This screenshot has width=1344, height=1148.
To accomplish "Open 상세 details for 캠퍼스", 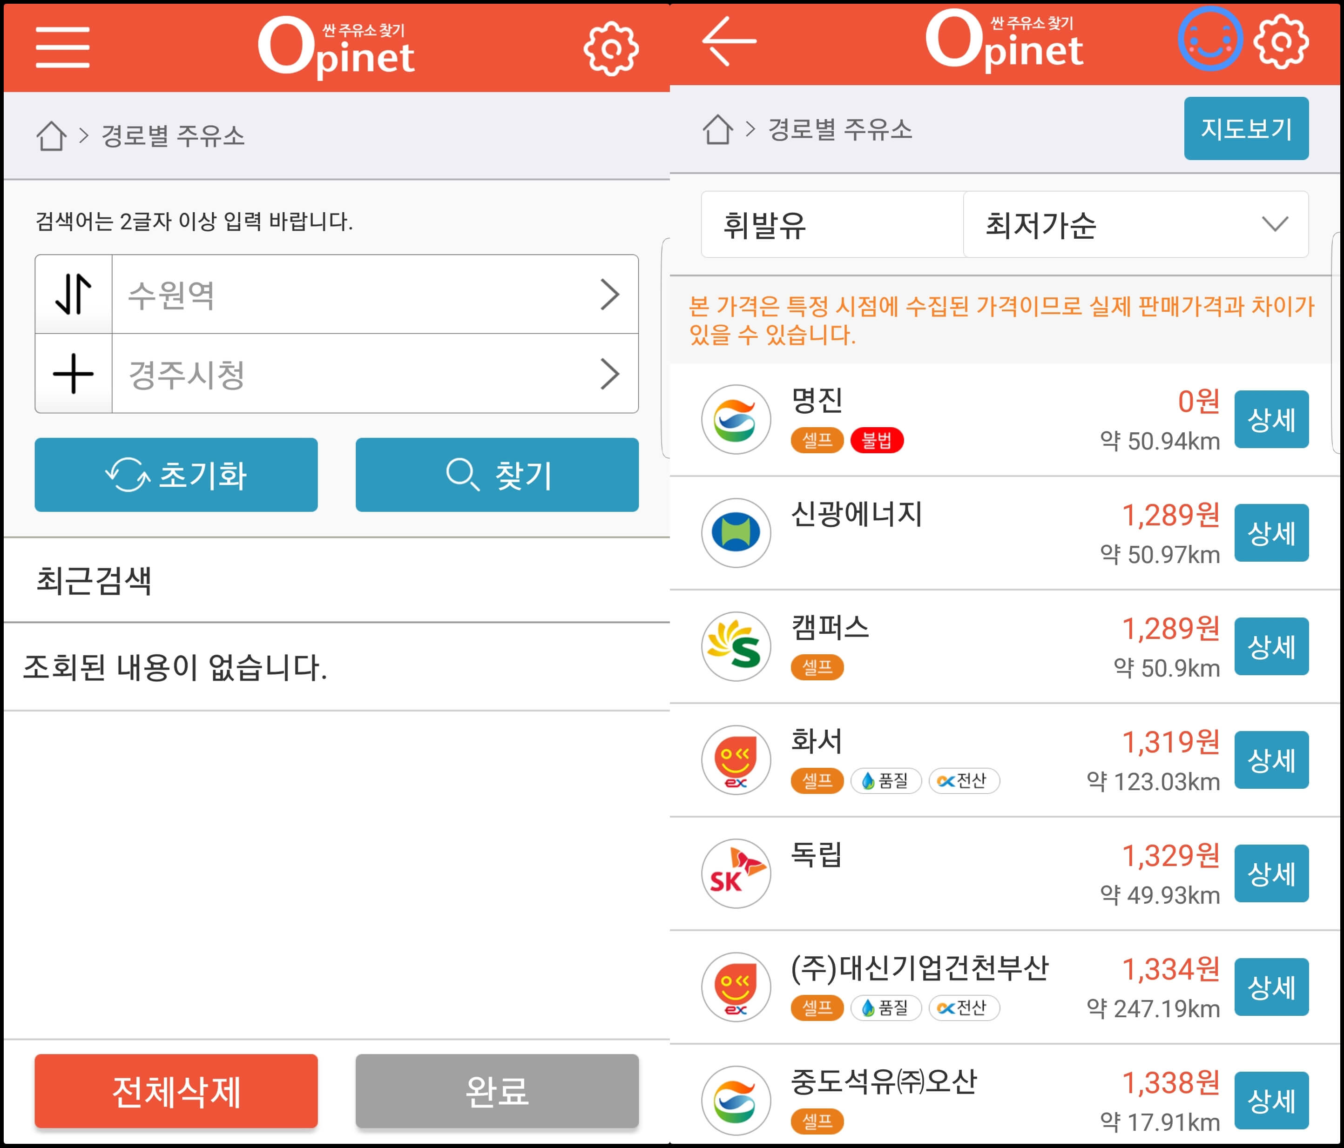I will pyautogui.click(x=1271, y=646).
